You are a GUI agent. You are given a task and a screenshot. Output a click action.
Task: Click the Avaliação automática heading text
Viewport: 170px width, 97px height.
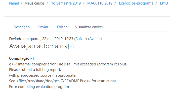click(x=38, y=46)
